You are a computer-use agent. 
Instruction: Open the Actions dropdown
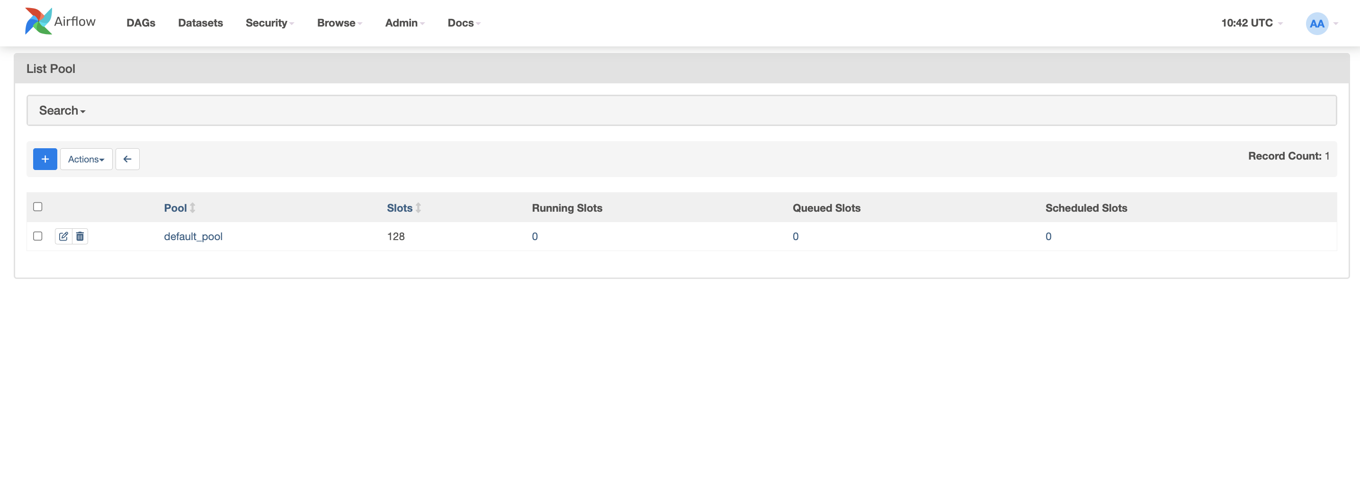click(x=86, y=159)
